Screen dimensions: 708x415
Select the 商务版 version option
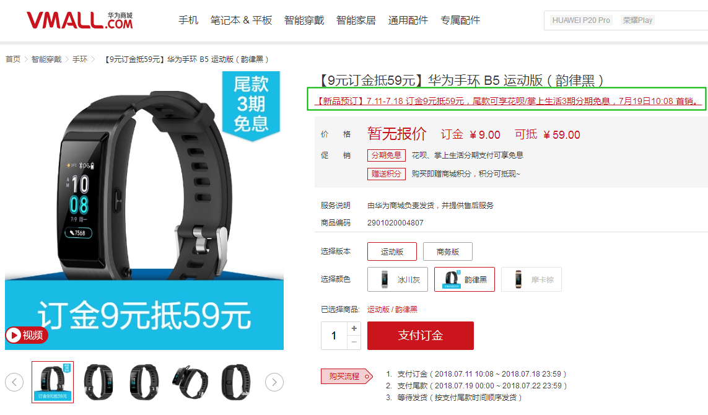click(447, 251)
